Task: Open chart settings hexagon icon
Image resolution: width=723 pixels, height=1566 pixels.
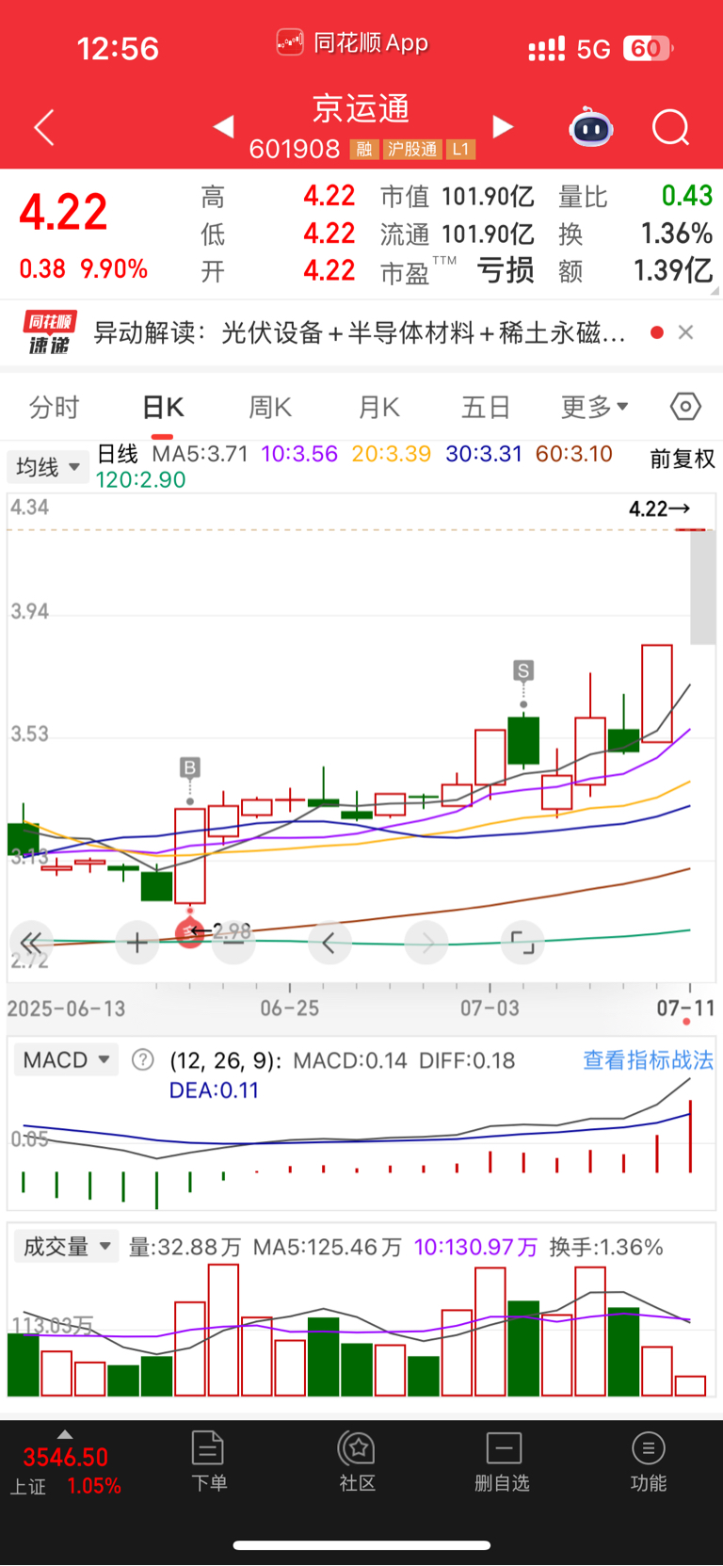Action: pyautogui.click(x=685, y=407)
